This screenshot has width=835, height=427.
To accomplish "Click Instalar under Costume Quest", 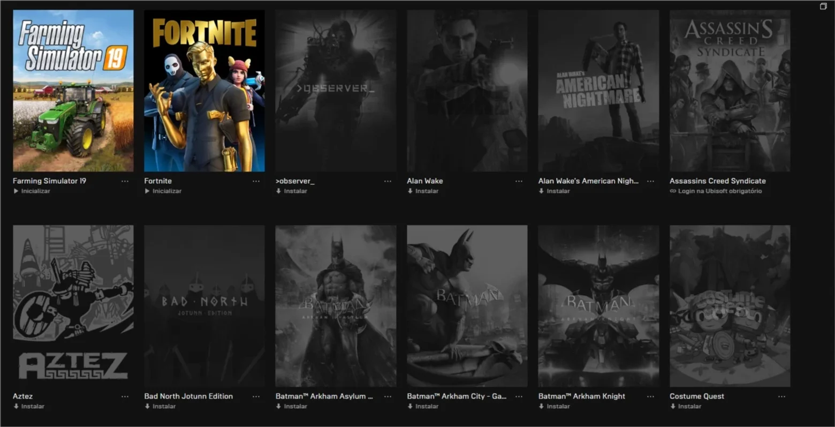I will click(x=686, y=406).
